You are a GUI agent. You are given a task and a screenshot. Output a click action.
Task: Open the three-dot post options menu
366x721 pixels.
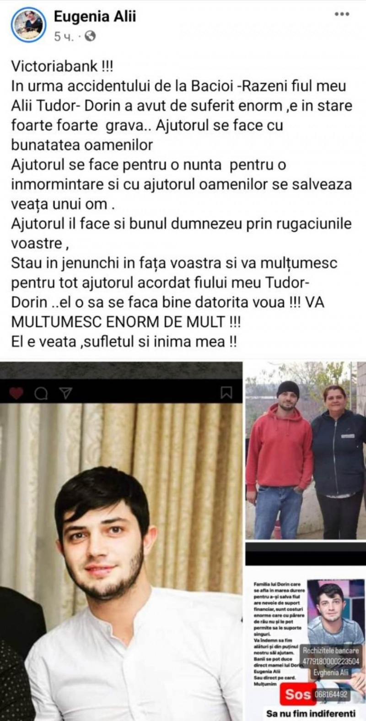pyautogui.click(x=342, y=15)
